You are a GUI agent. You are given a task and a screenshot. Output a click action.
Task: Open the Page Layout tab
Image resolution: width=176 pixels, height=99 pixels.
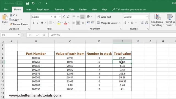pos(43,10)
